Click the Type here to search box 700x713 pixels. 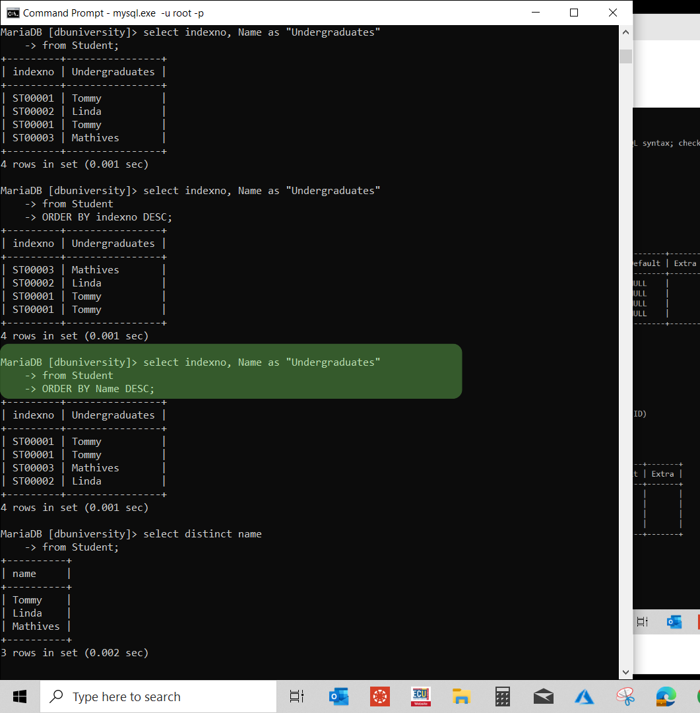(x=158, y=696)
